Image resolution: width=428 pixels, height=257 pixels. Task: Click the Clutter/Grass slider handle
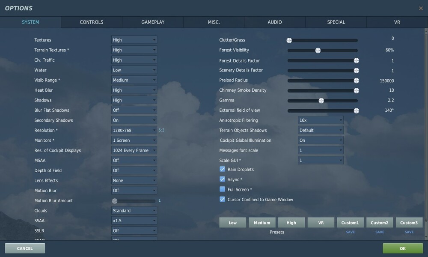[289, 40]
